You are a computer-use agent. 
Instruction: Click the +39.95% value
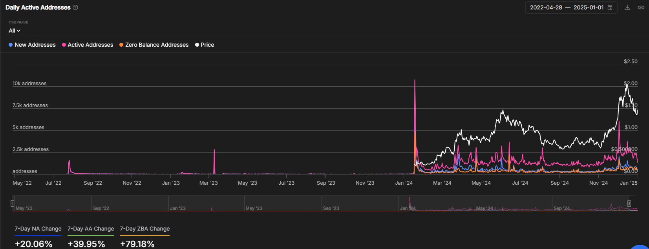coord(86,244)
